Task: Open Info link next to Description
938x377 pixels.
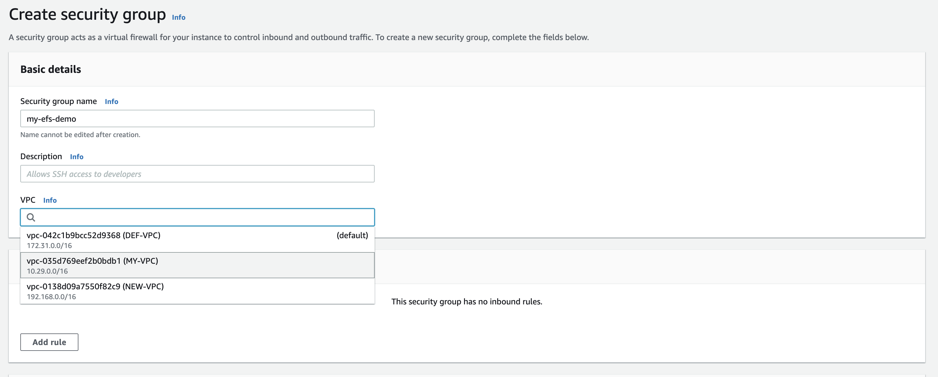Action: pyautogui.click(x=76, y=157)
